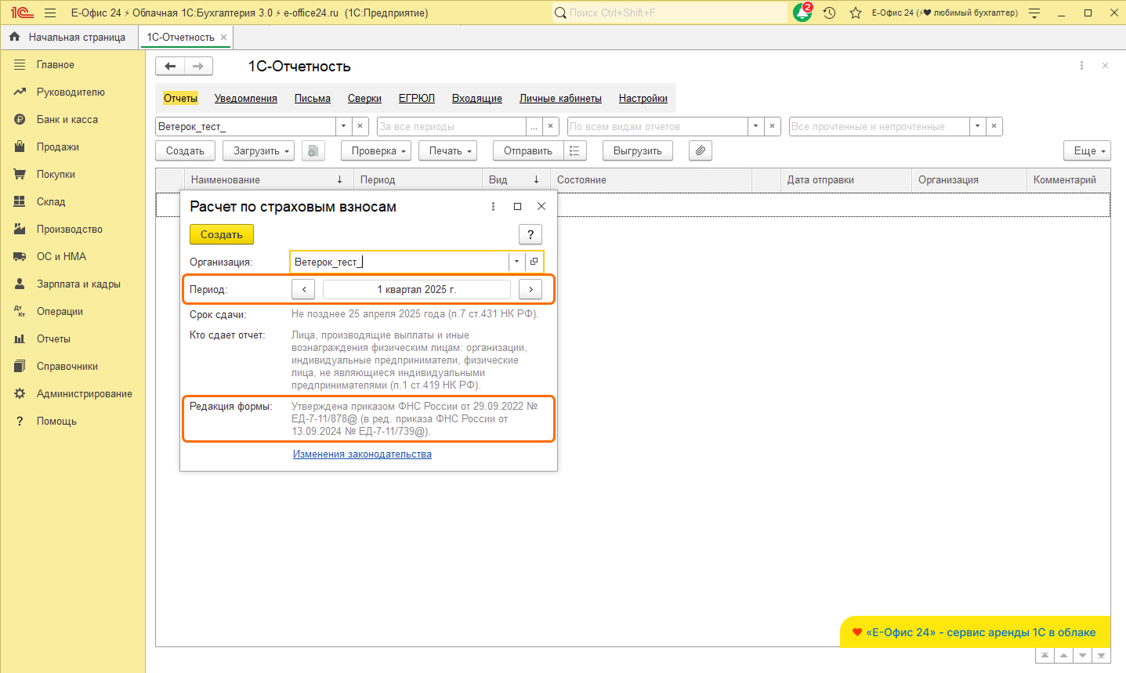Open Администрирование section in sidebar
Screen dimensions: 1126x673
coord(85,394)
